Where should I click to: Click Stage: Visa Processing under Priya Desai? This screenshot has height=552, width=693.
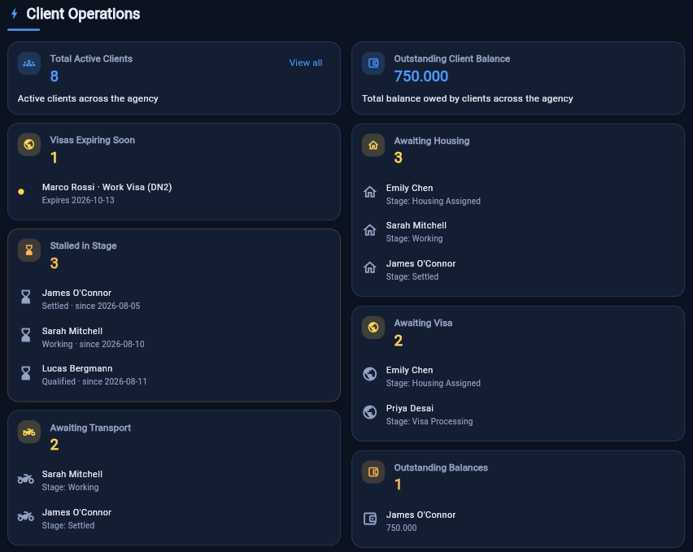[429, 422]
